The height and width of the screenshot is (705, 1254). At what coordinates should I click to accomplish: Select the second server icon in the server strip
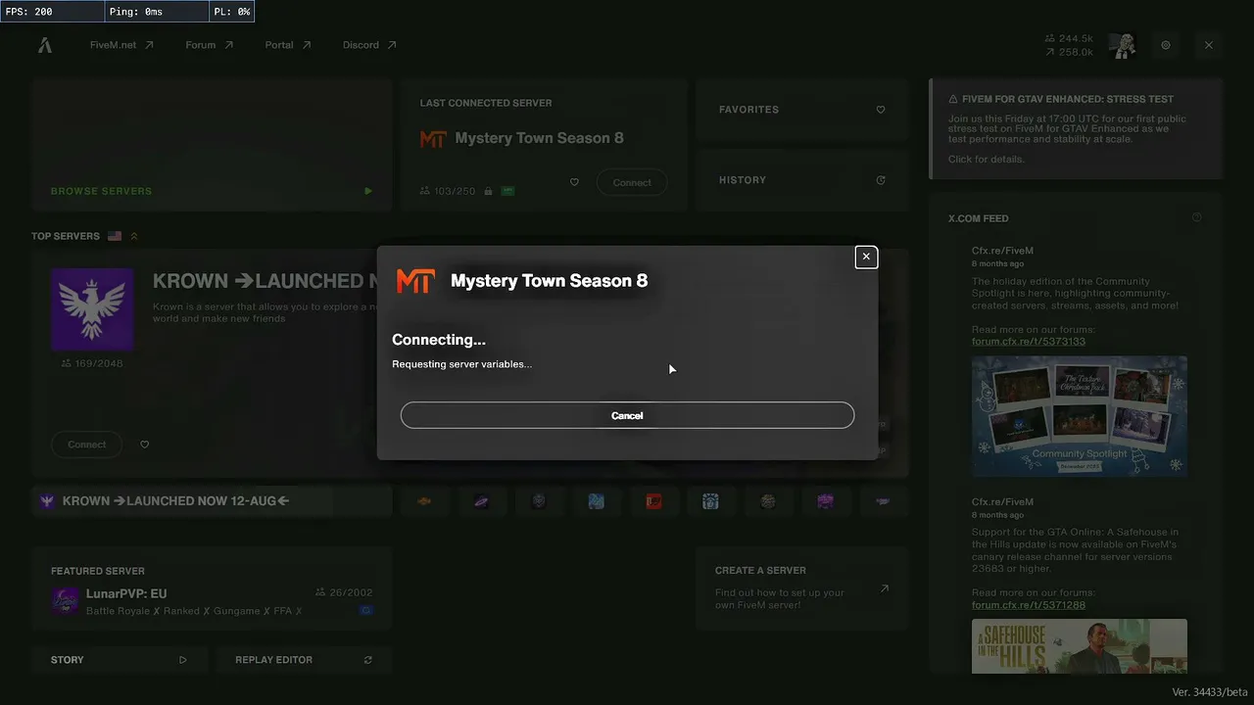tap(481, 501)
